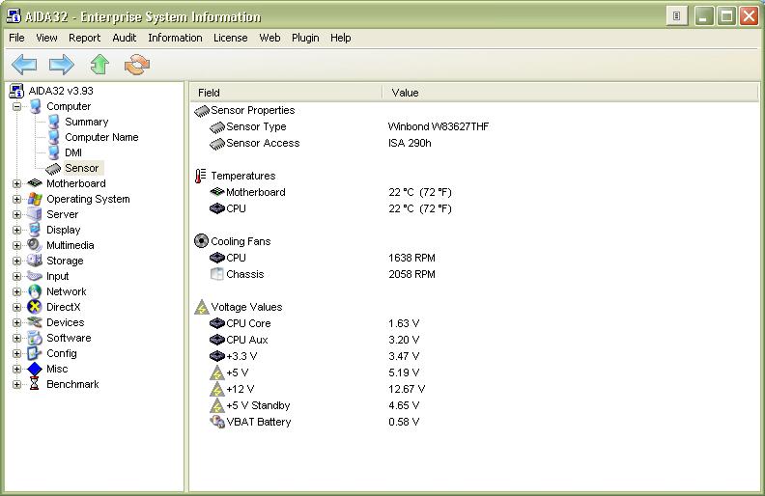The width and height of the screenshot is (765, 496).
Task: Click the Network globe icon in tree
Action: pyautogui.click(x=35, y=291)
